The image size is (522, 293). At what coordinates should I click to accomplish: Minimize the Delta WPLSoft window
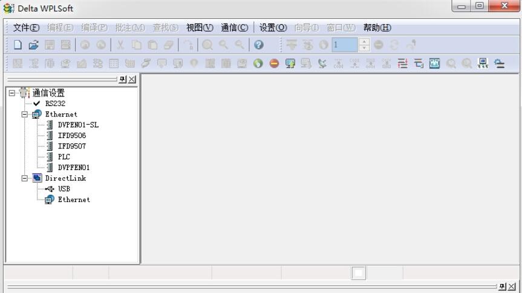point(462,6)
